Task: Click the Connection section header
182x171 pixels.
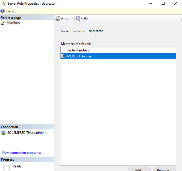Action: (x=27, y=127)
